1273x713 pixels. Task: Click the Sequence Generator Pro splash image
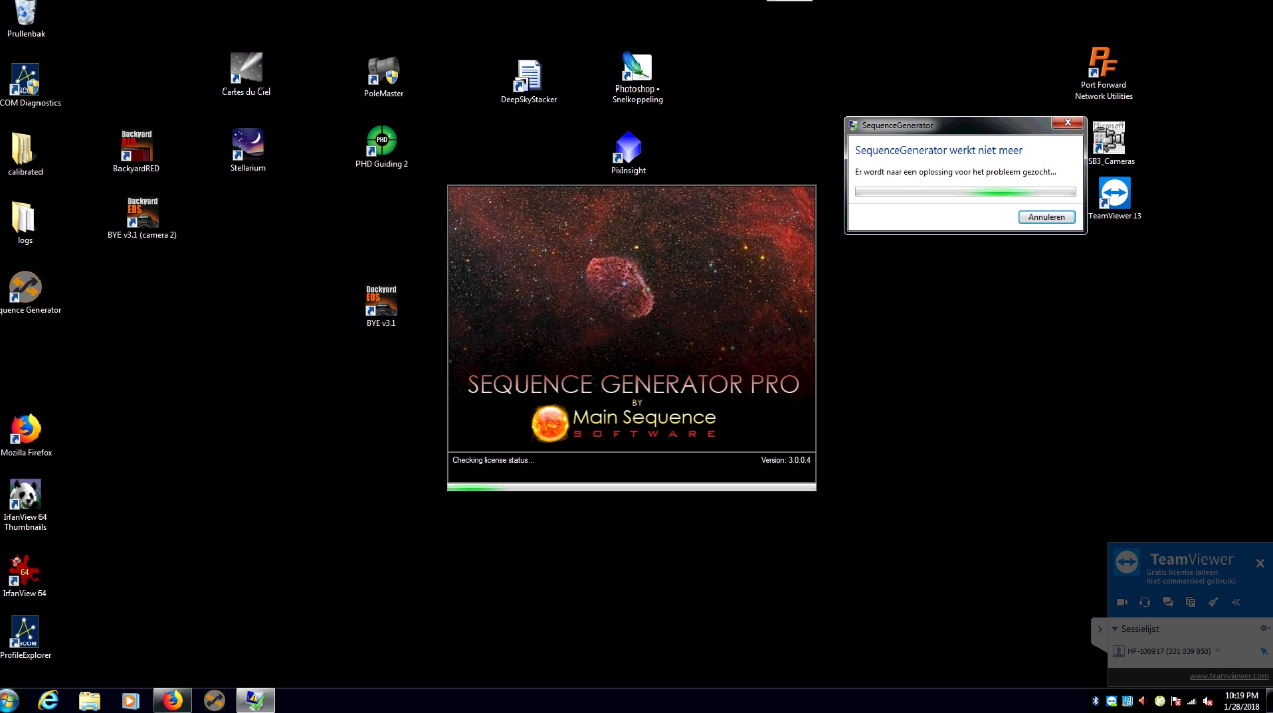pyautogui.click(x=631, y=319)
